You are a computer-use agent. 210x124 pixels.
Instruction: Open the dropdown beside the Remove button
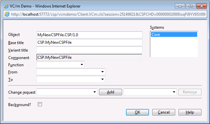150,92
